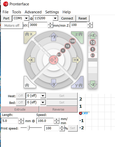Jog the head with the -y arrow
Image resolution: width=115 pixels, height=147 pixels.
pos(54,83)
